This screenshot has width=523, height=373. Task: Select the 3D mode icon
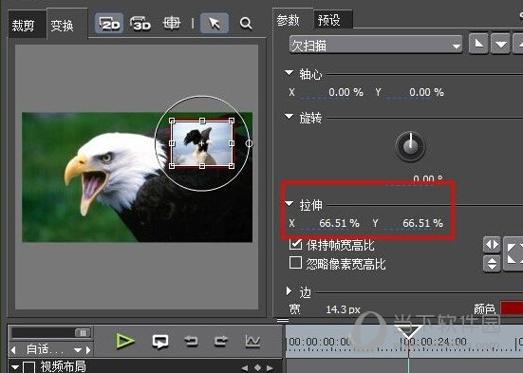point(140,24)
